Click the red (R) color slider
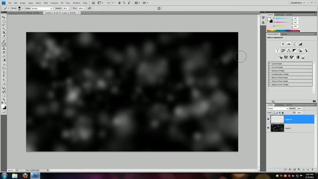Viewport: 318px width, 179px height. click(284, 18)
